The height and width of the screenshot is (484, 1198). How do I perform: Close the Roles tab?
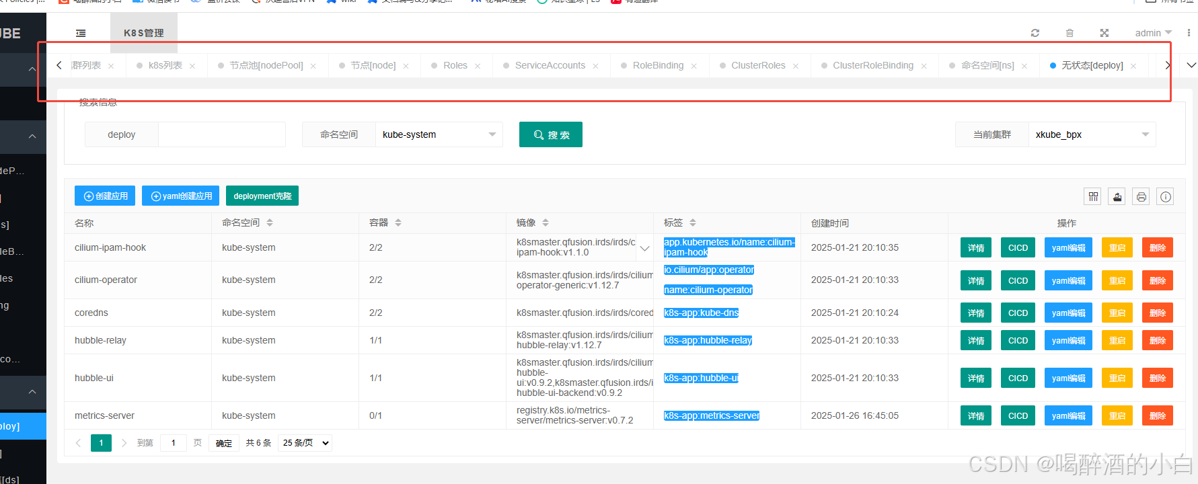coord(478,66)
